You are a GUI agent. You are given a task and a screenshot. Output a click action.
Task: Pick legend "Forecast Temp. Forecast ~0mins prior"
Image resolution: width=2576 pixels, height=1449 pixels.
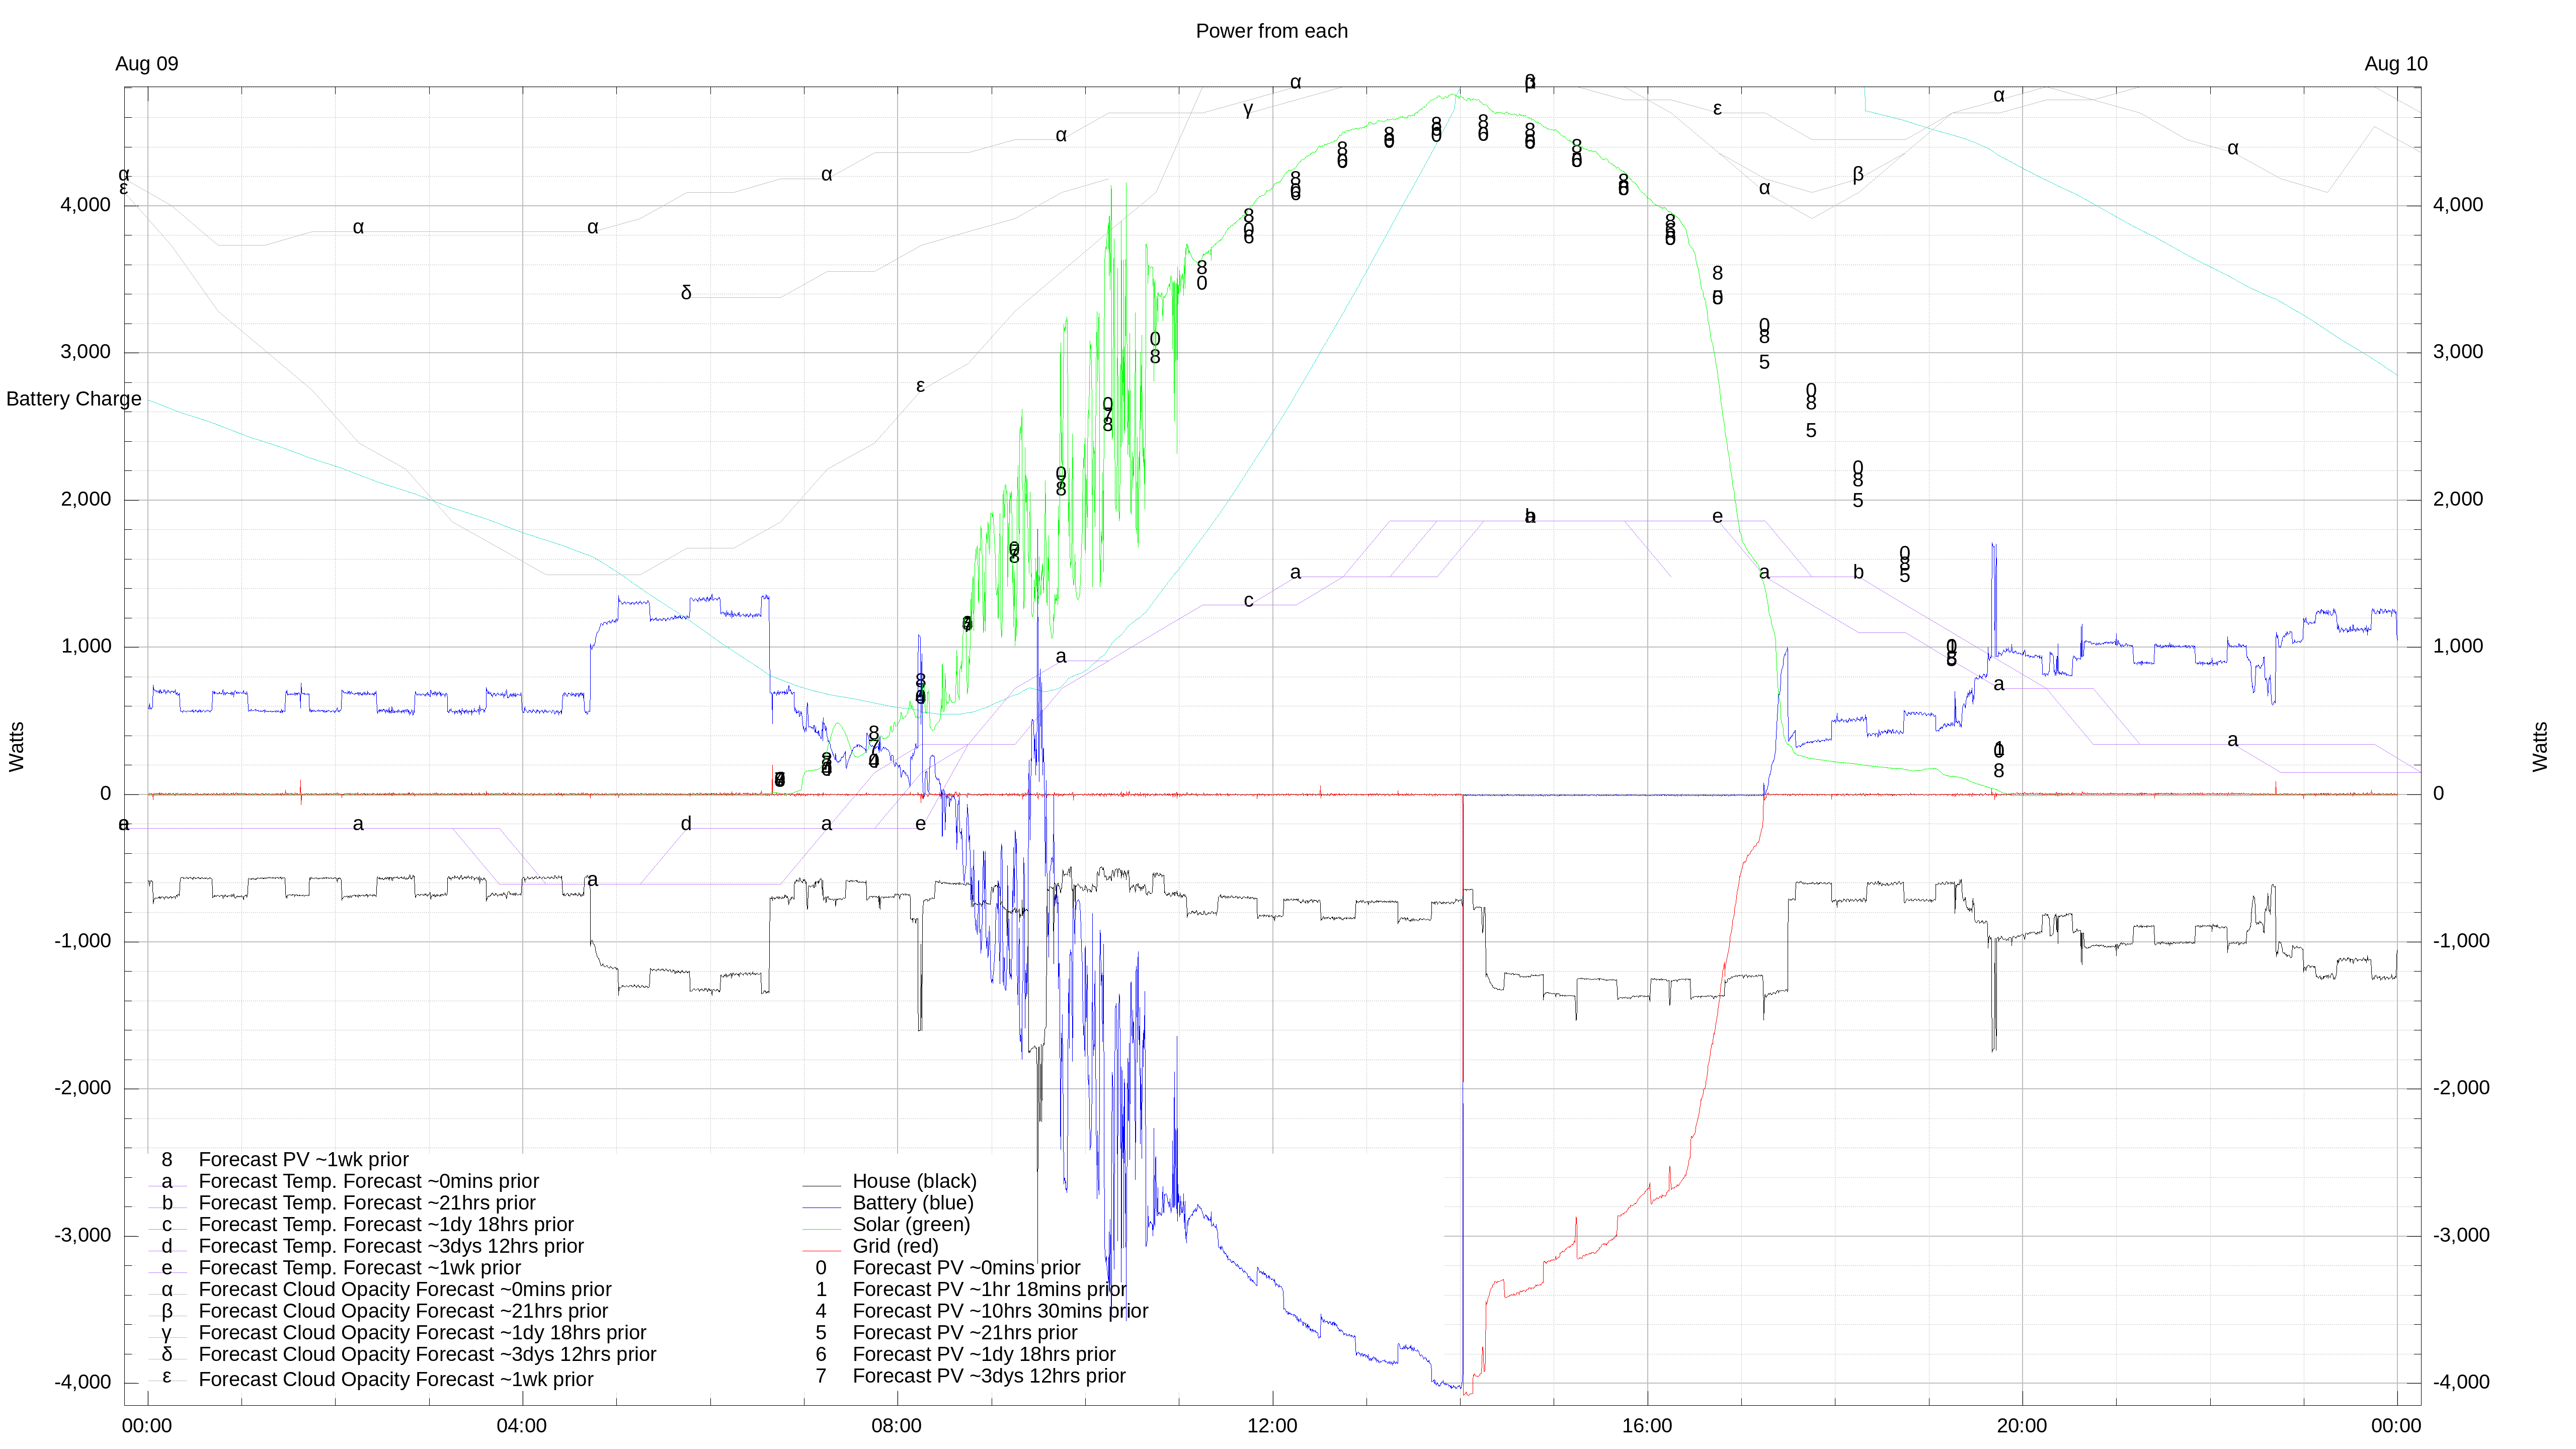point(369,1182)
